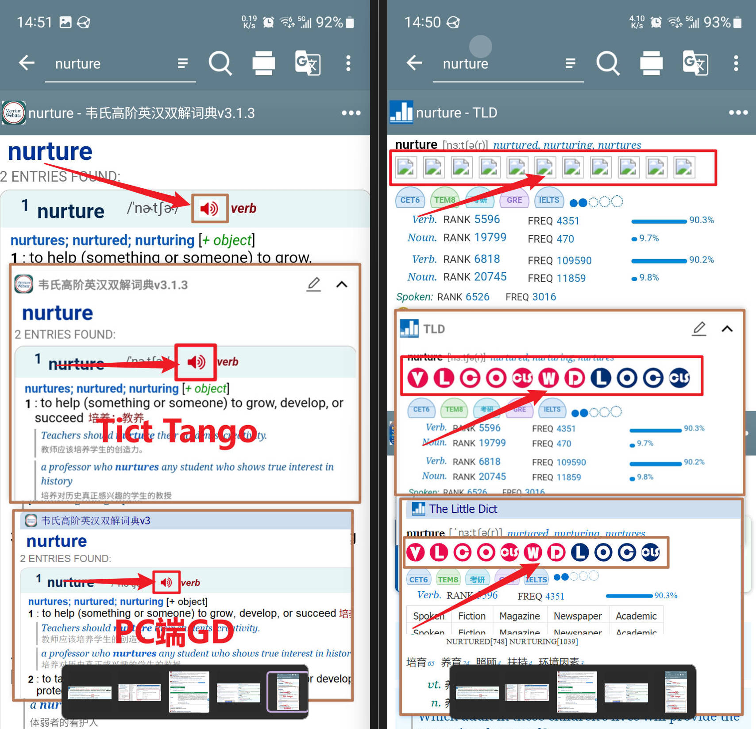Select the Spoken tab in The Little Dict
Screen dimensions: 756x729
pos(428,616)
